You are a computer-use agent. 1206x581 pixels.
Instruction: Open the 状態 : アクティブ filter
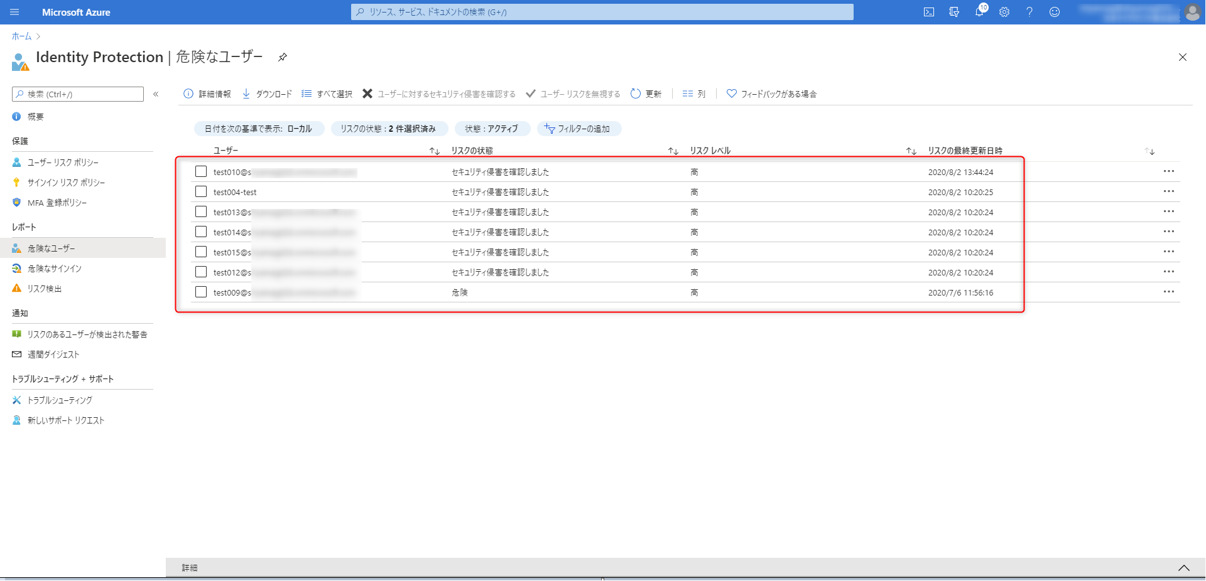492,129
